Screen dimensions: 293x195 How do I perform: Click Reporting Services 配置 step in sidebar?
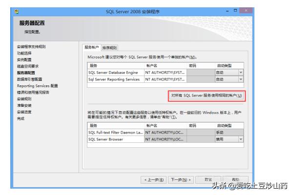[x=38, y=86]
